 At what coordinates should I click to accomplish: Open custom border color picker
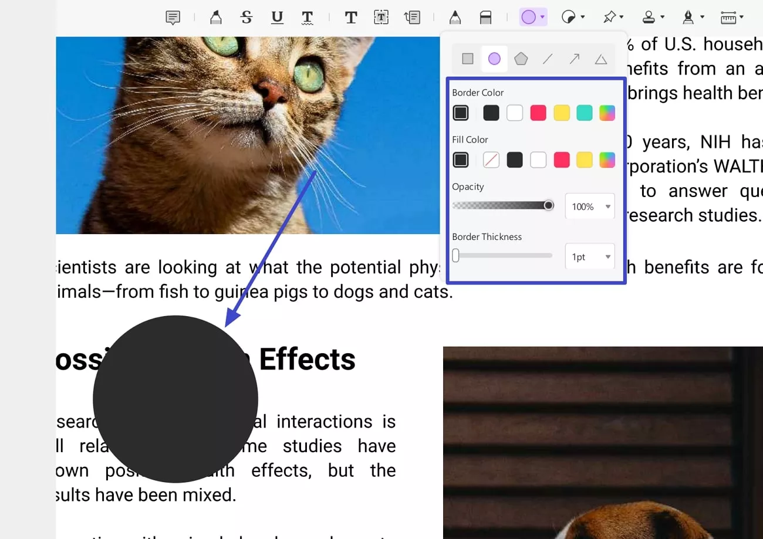click(x=607, y=113)
